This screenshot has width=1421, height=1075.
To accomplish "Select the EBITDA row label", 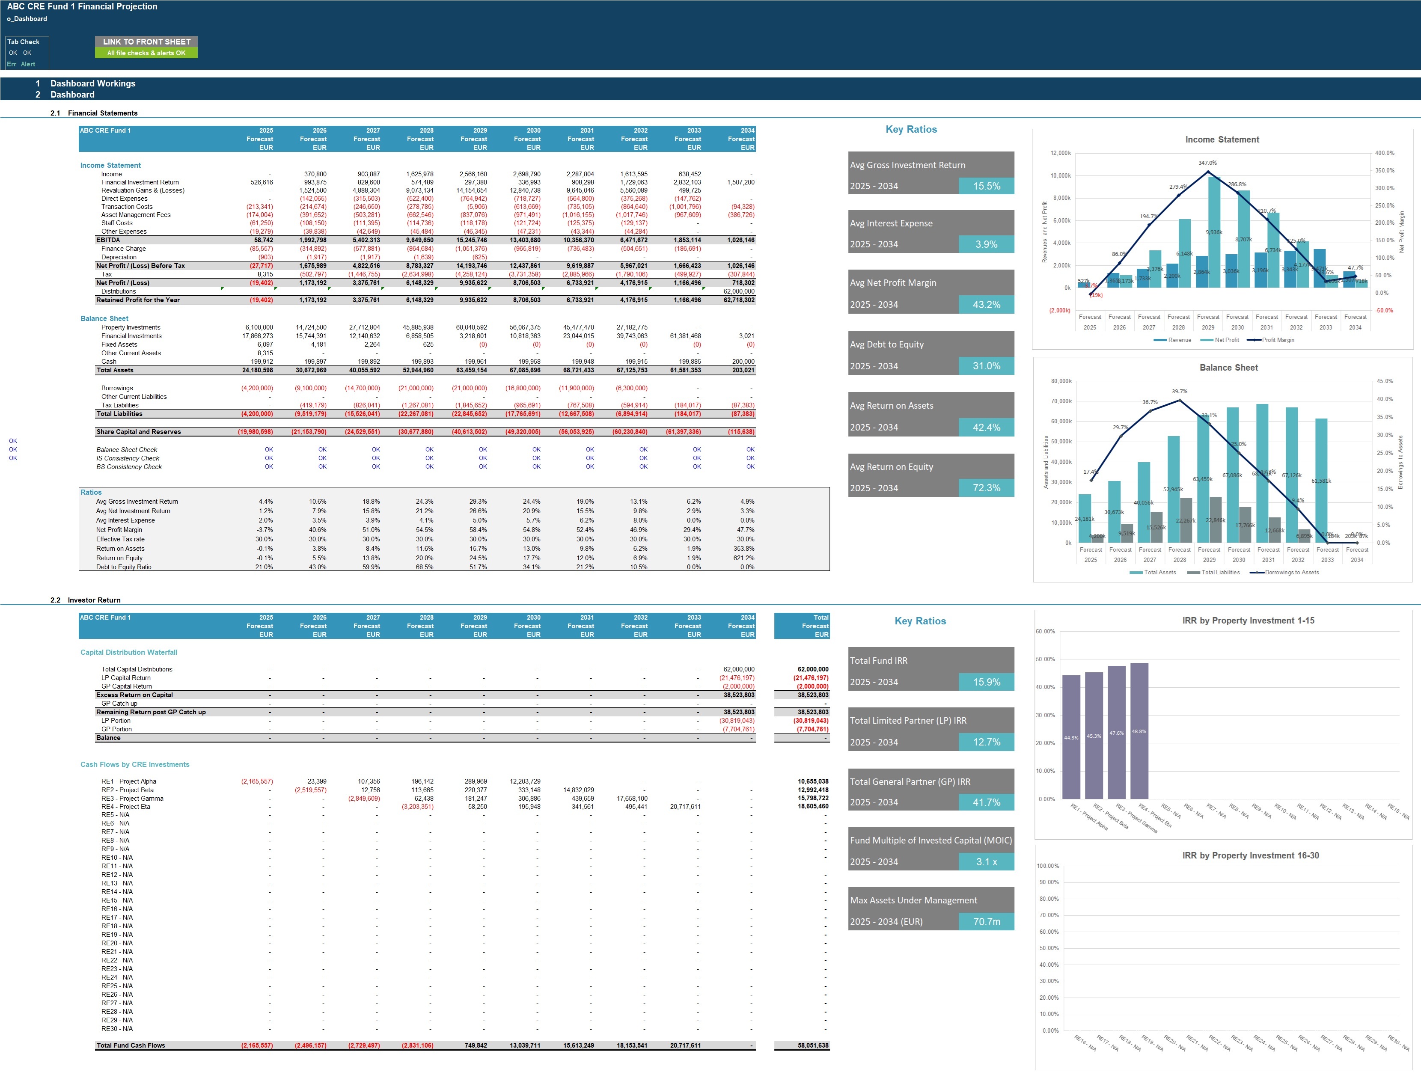I will (108, 240).
